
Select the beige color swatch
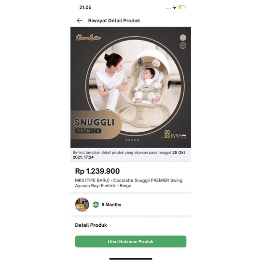[x=183, y=38]
